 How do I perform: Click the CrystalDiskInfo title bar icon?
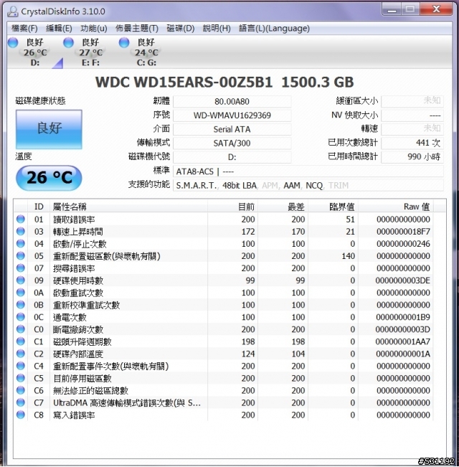[x=12, y=11]
